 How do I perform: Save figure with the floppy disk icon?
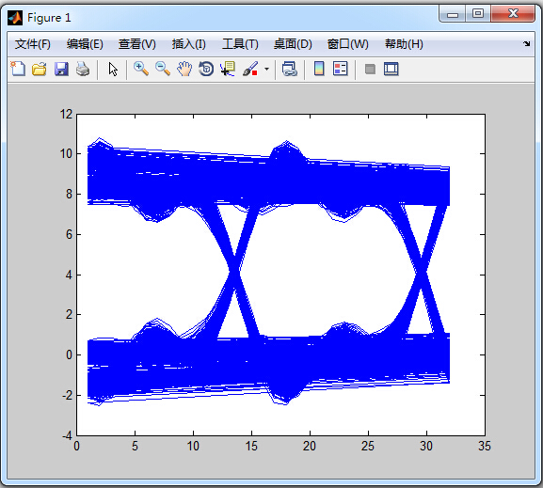coord(61,69)
